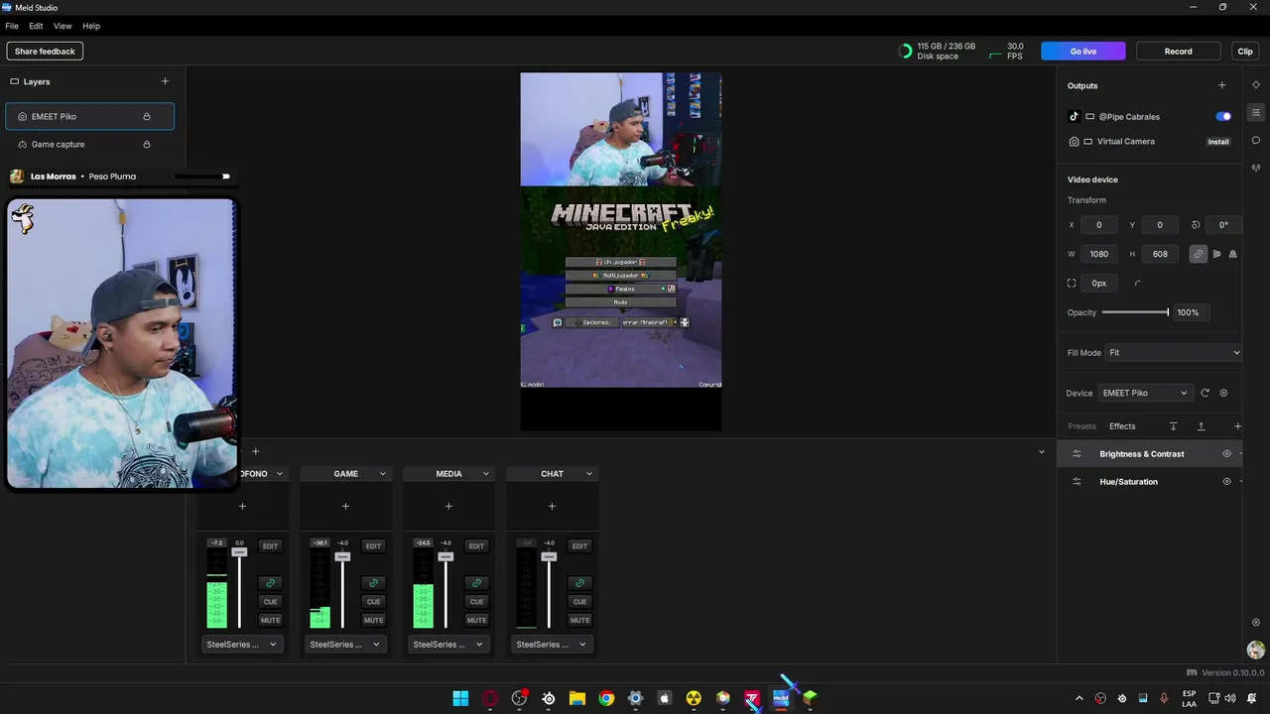The height and width of the screenshot is (714, 1270).
Task: Add a new layer with the Layers plus icon
Action: (165, 81)
